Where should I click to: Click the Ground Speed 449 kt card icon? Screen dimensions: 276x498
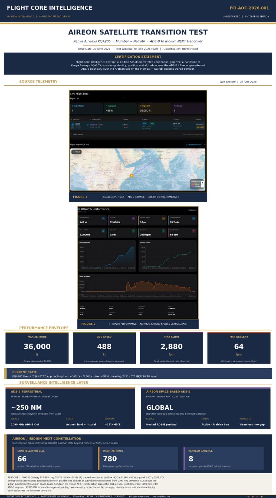tap(103, 218)
